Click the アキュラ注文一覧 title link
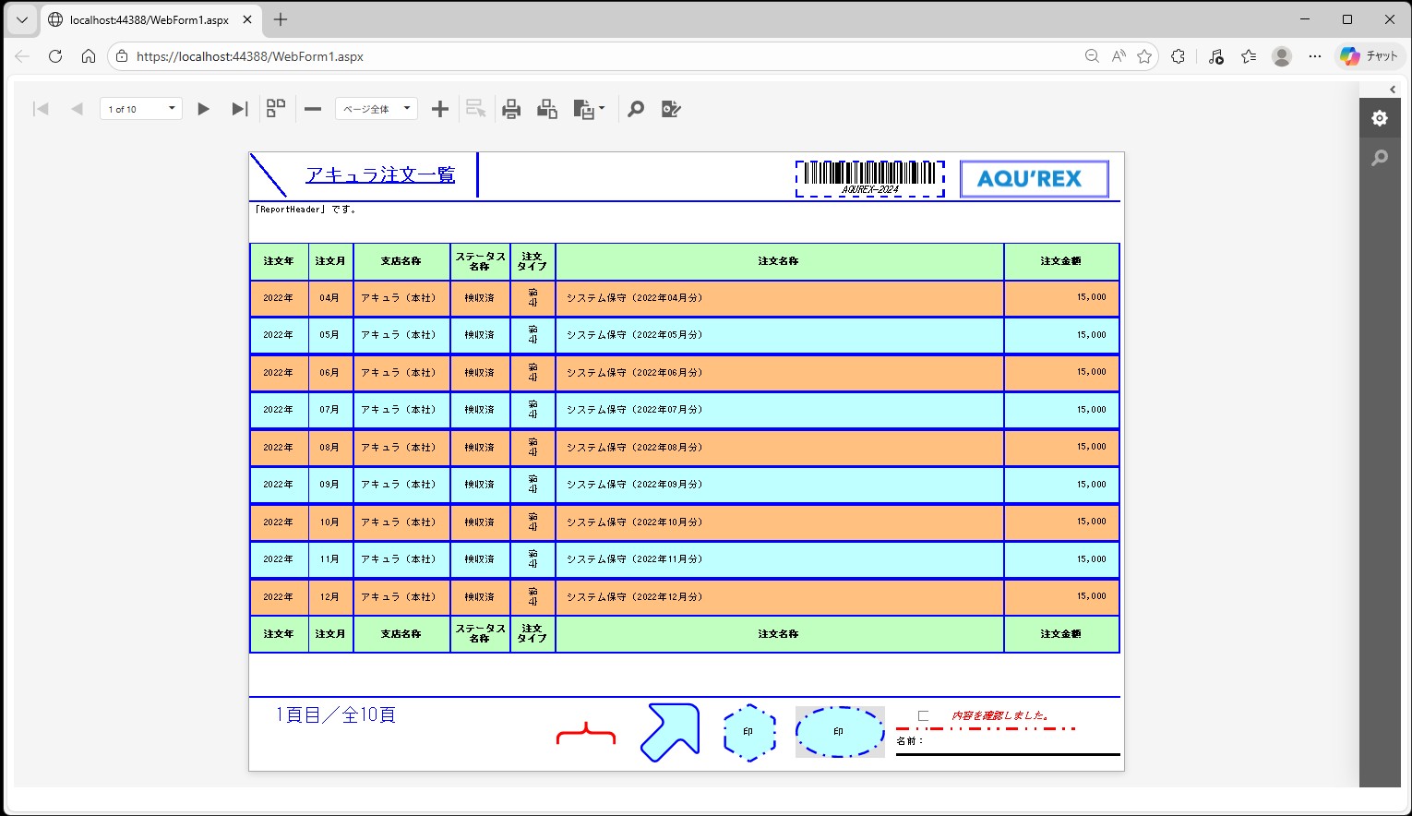 380,174
